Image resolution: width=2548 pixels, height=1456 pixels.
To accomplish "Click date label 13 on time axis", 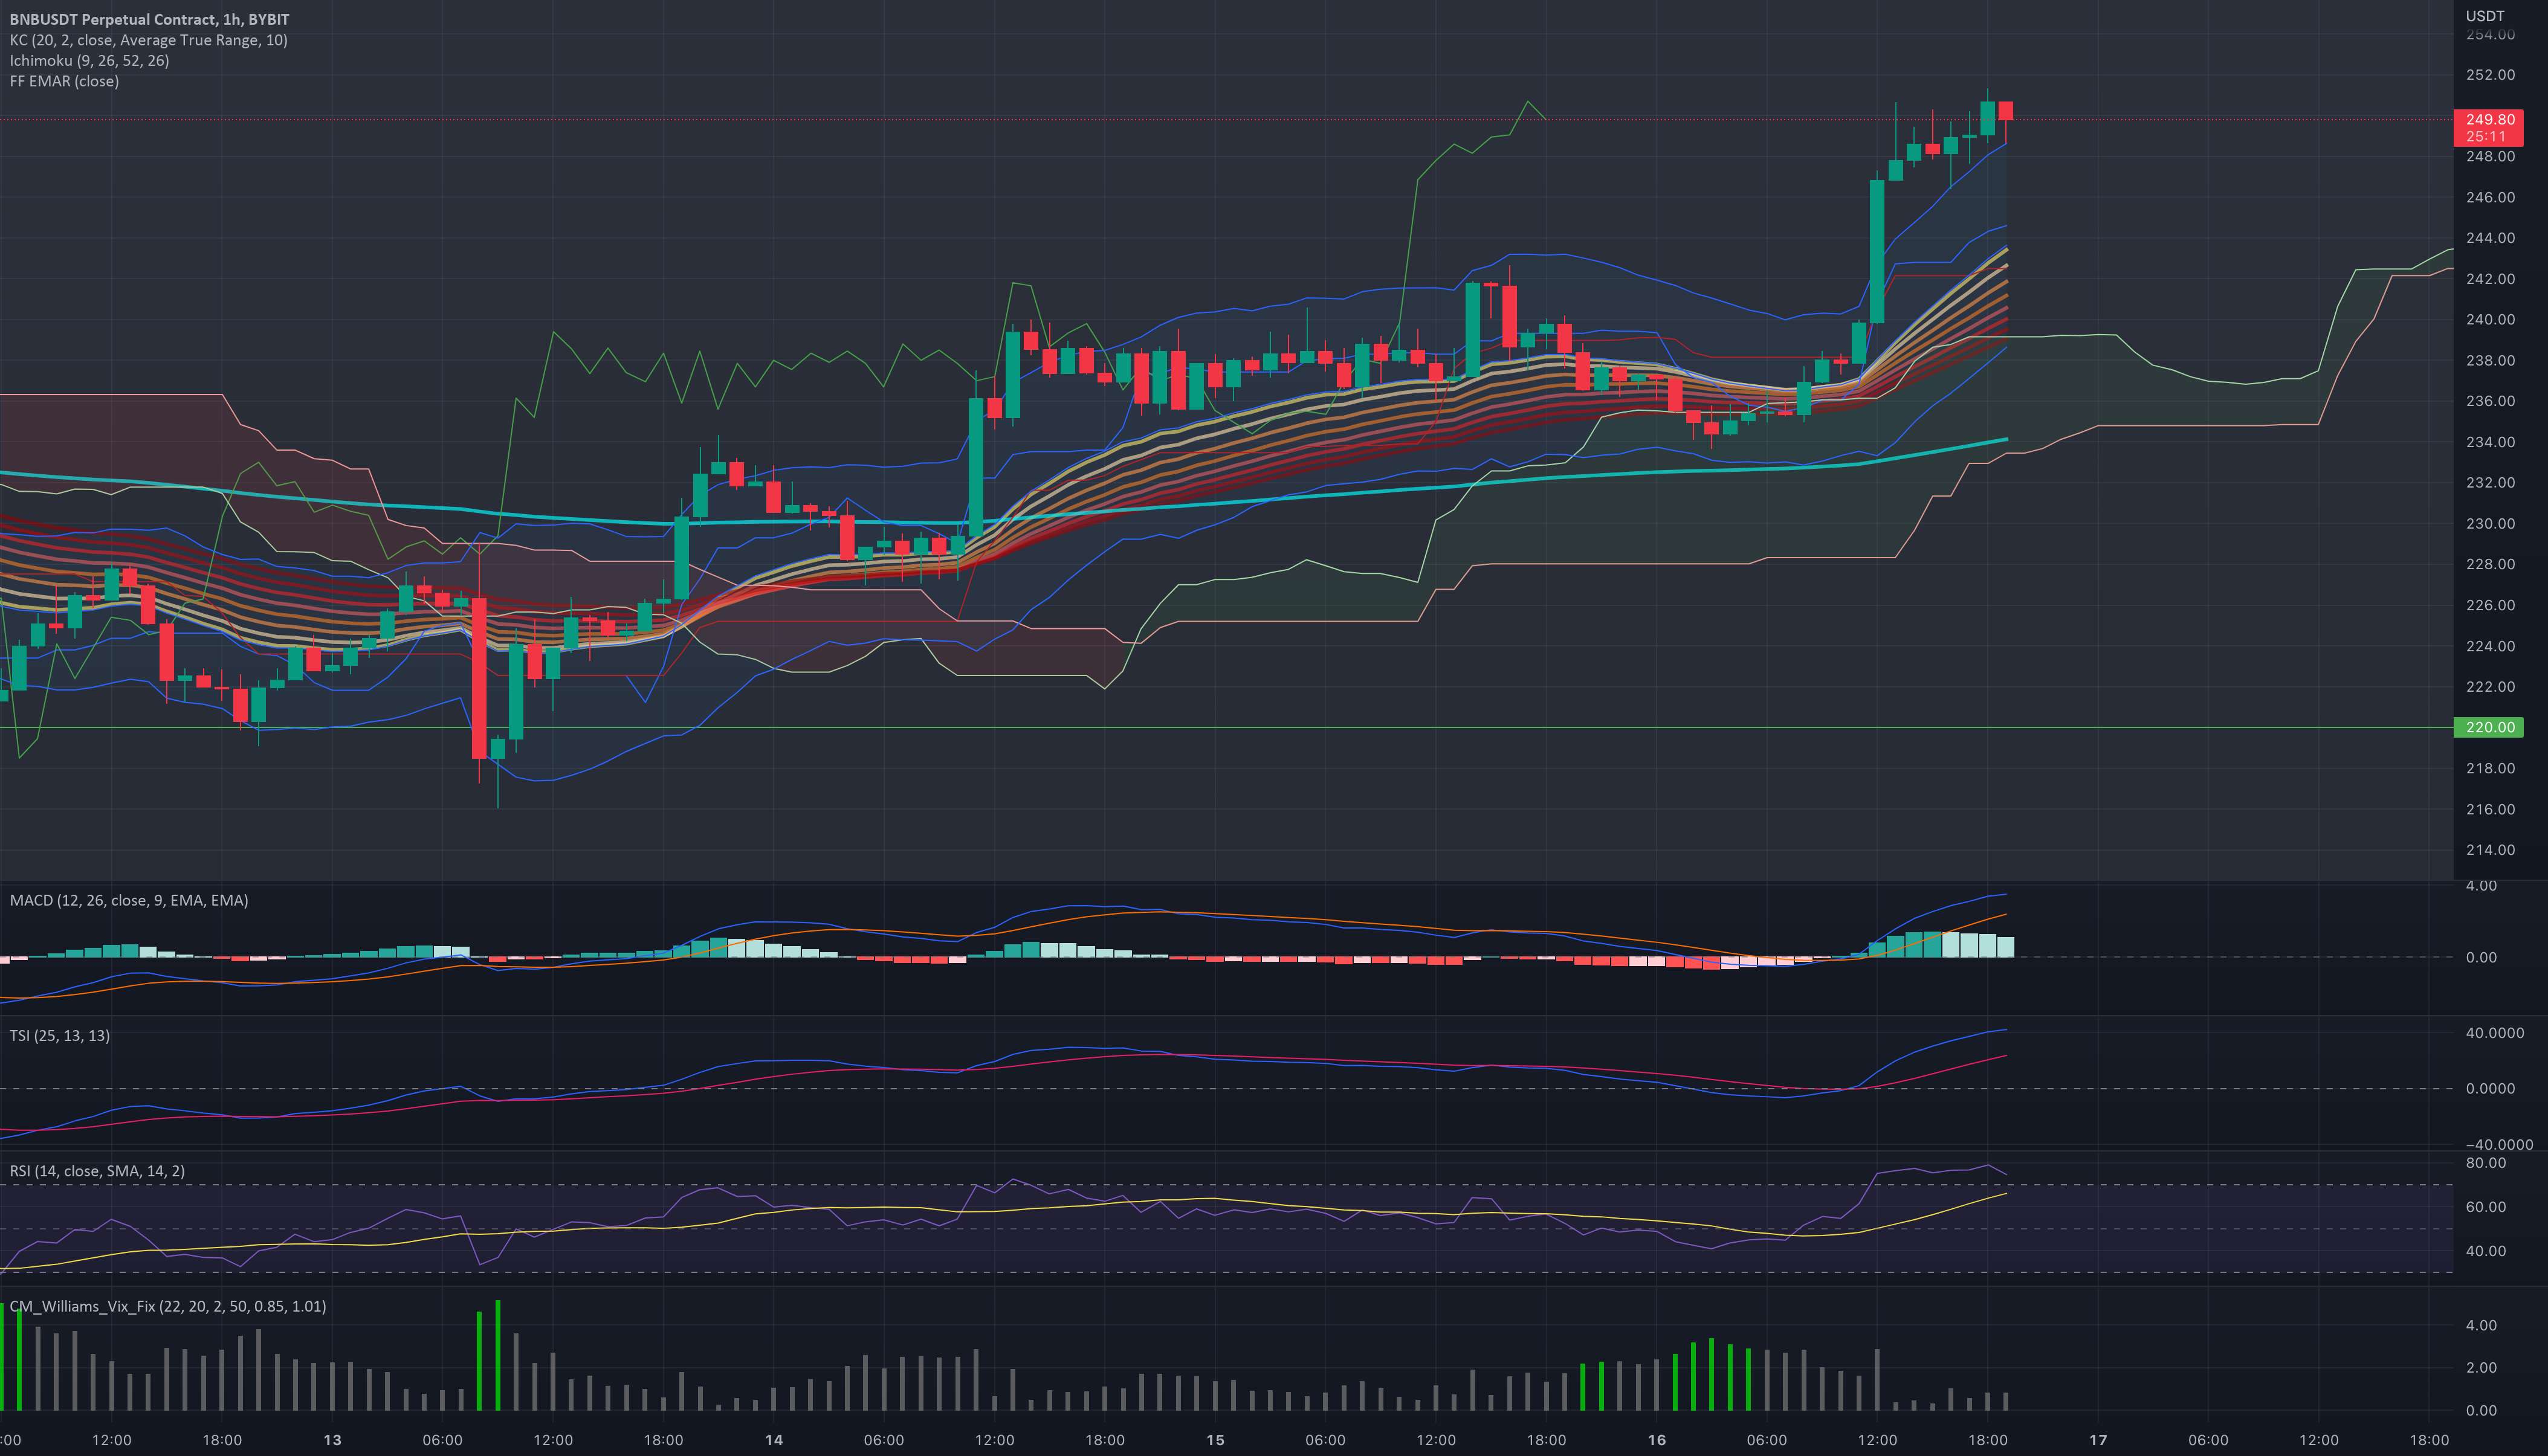I will 332,1440.
